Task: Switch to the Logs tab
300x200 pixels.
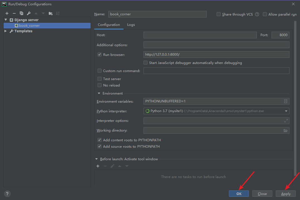Action: point(131,25)
